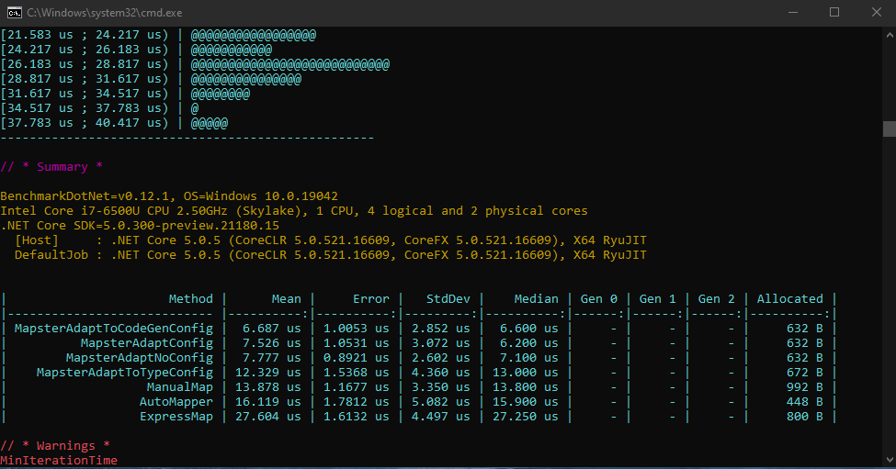The image size is (896, 469).
Task: Click median value '6.600 us'
Action: point(528,329)
